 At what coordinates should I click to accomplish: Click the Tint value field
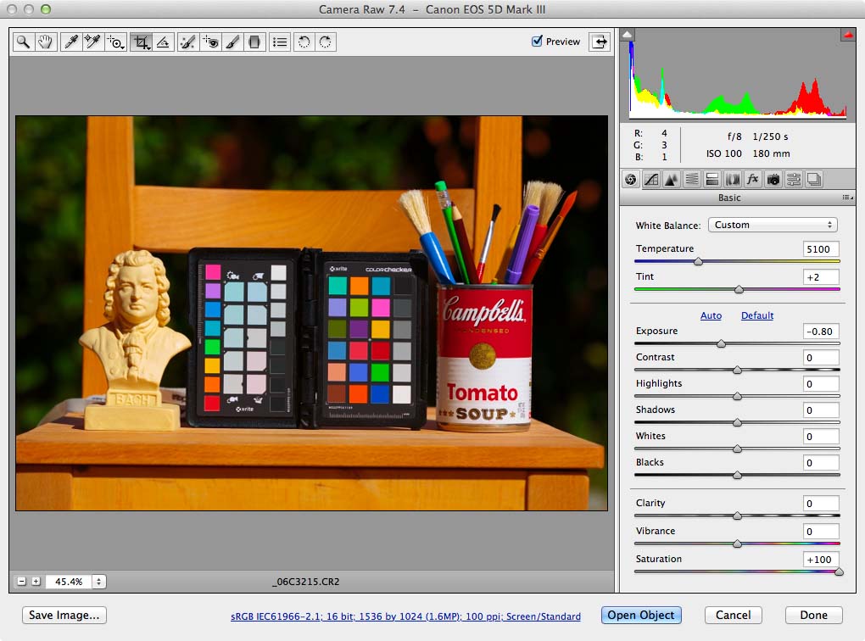pyautogui.click(x=821, y=277)
